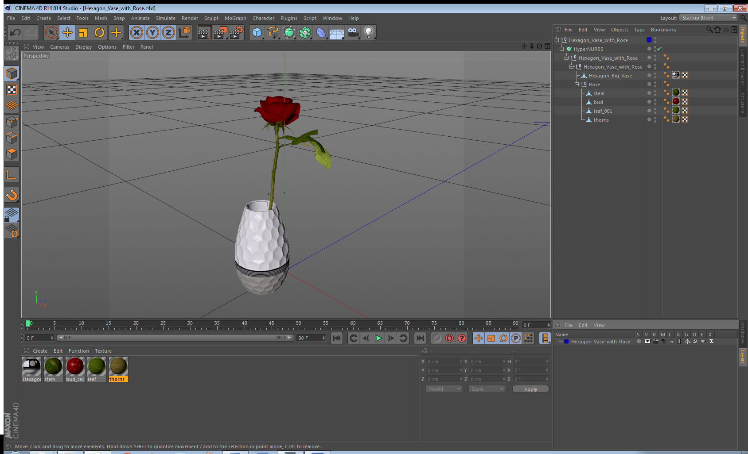Toggle visibility dots for bud object
The height and width of the screenshot is (454, 748).
(x=655, y=102)
